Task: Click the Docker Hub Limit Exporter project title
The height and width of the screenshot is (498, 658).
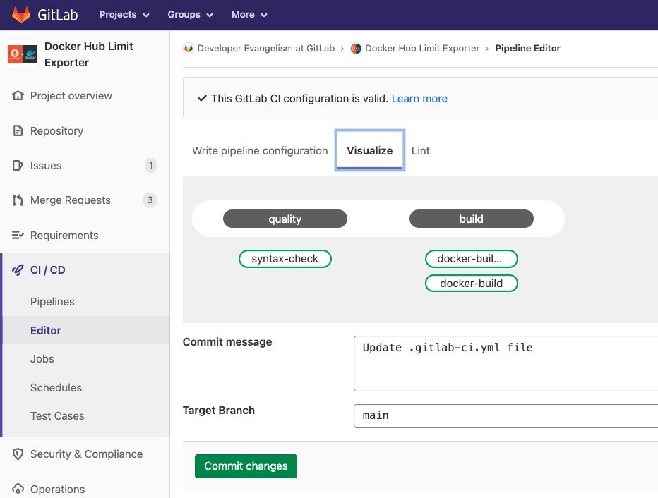Action: coord(88,54)
